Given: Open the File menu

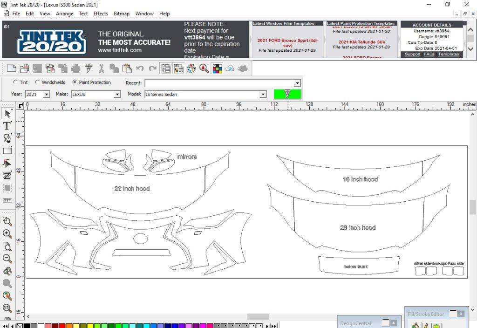Looking at the screenshot, I should coord(16,14).
